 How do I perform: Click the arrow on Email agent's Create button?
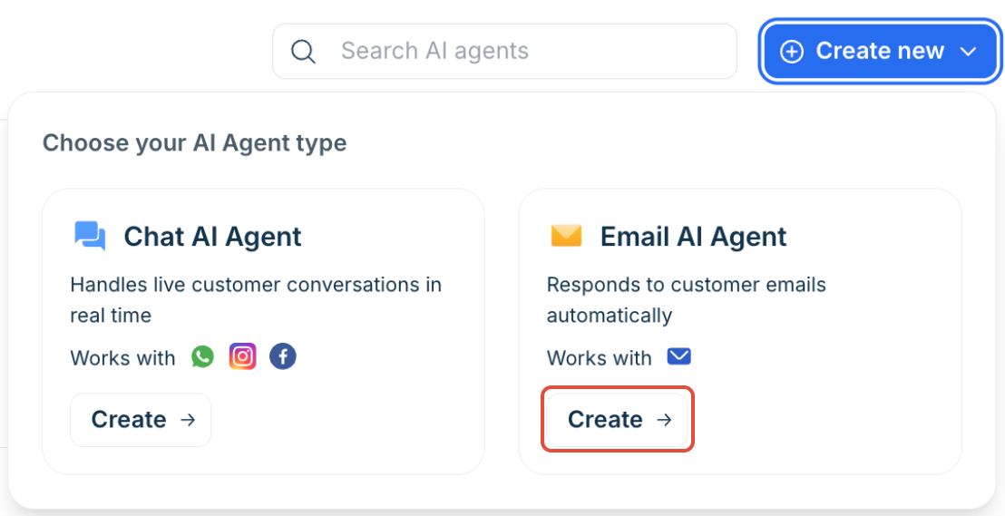665,420
